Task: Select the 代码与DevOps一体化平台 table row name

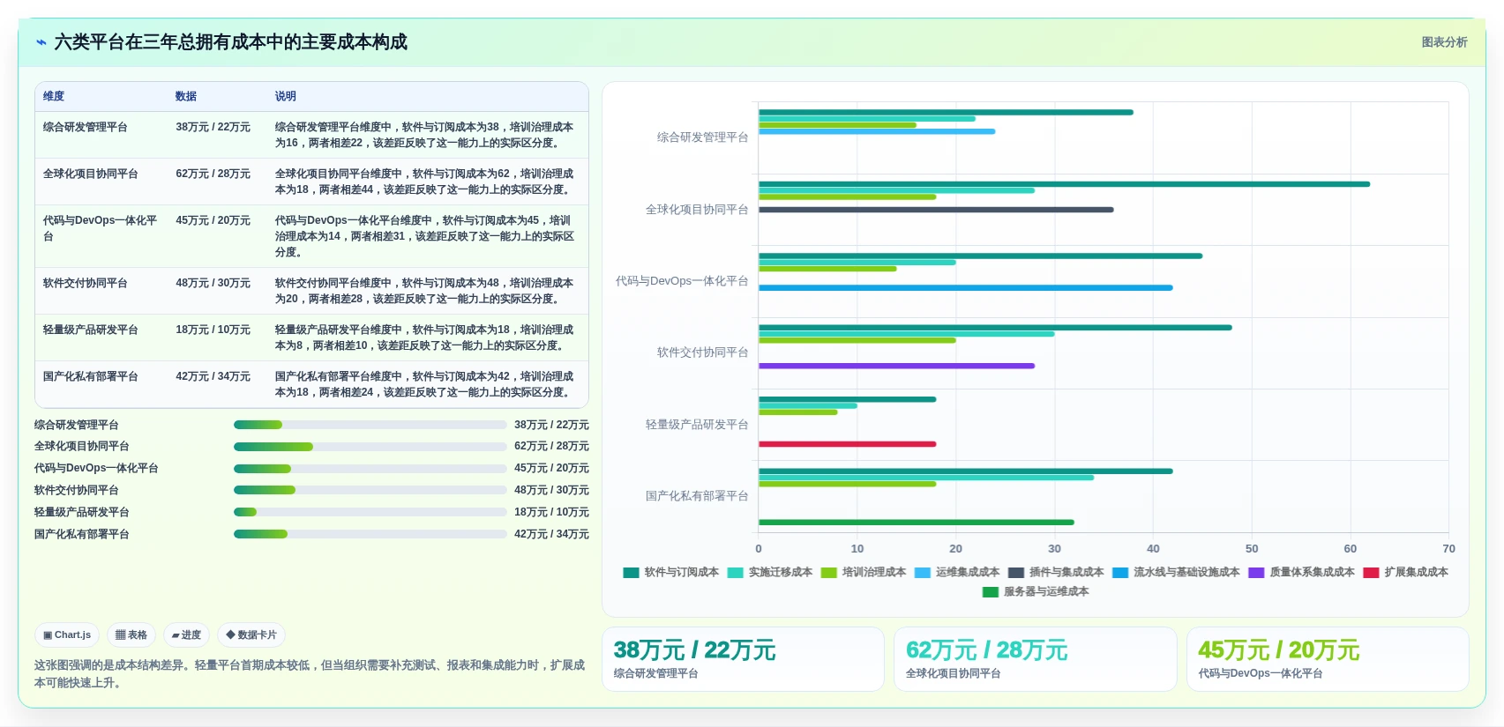Action: pos(101,229)
